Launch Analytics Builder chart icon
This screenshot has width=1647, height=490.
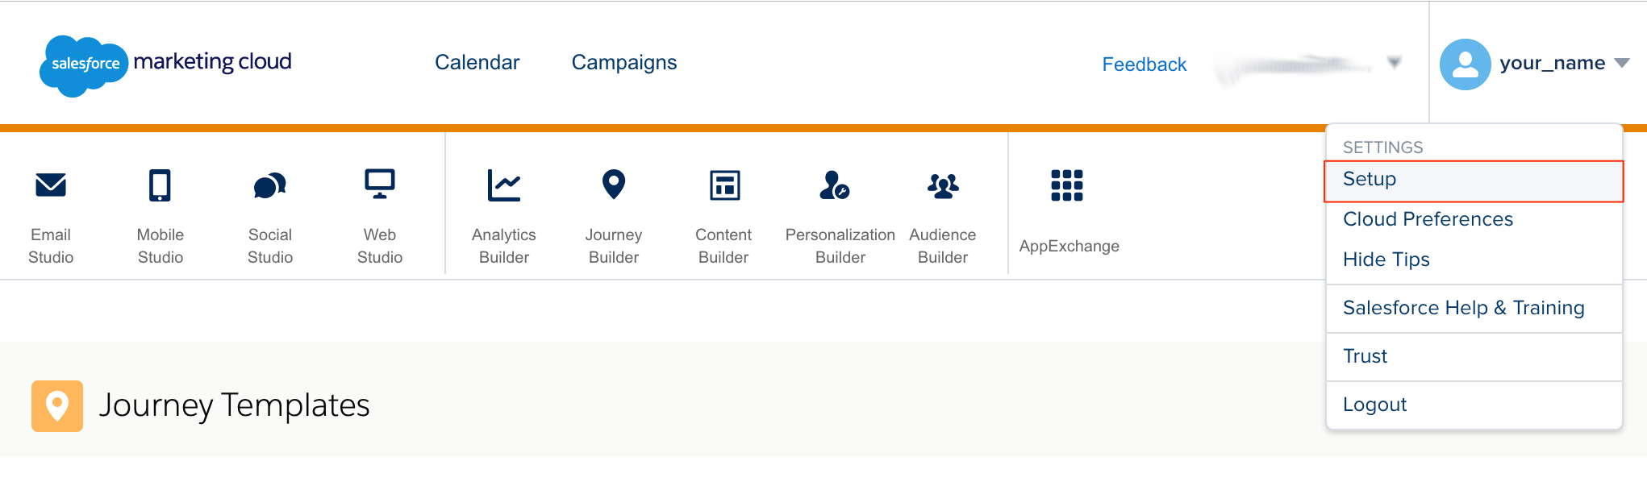coord(504,185)
